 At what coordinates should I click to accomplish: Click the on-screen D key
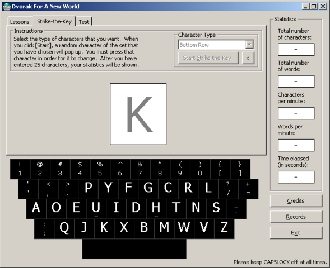click(x=136, y=209)
